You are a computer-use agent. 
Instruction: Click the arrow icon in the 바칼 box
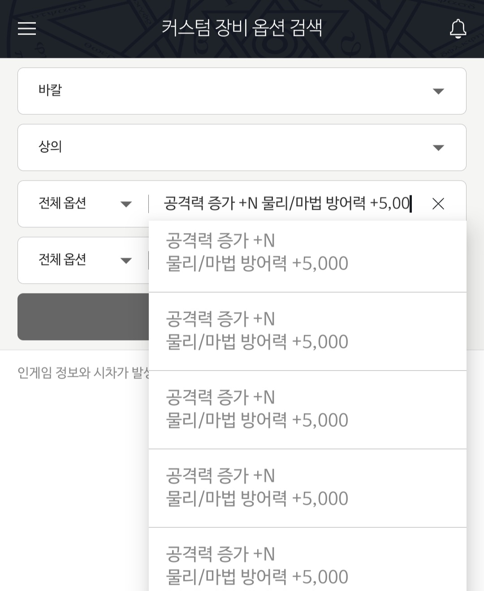pyautogui.click(x=438, y=91)
